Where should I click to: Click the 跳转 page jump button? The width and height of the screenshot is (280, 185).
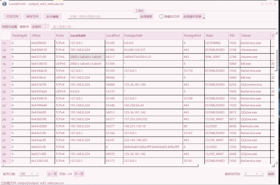(x=271, y=174)
